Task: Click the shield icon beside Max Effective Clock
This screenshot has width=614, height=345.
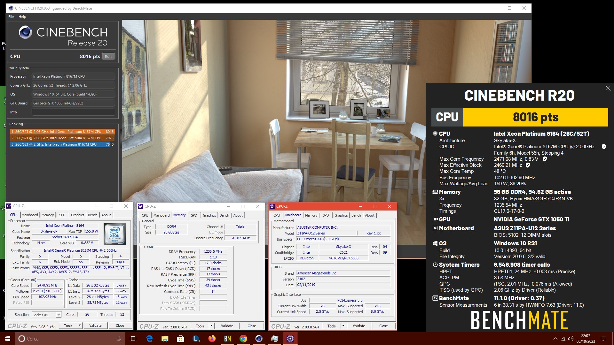Action: pos(528,165)
